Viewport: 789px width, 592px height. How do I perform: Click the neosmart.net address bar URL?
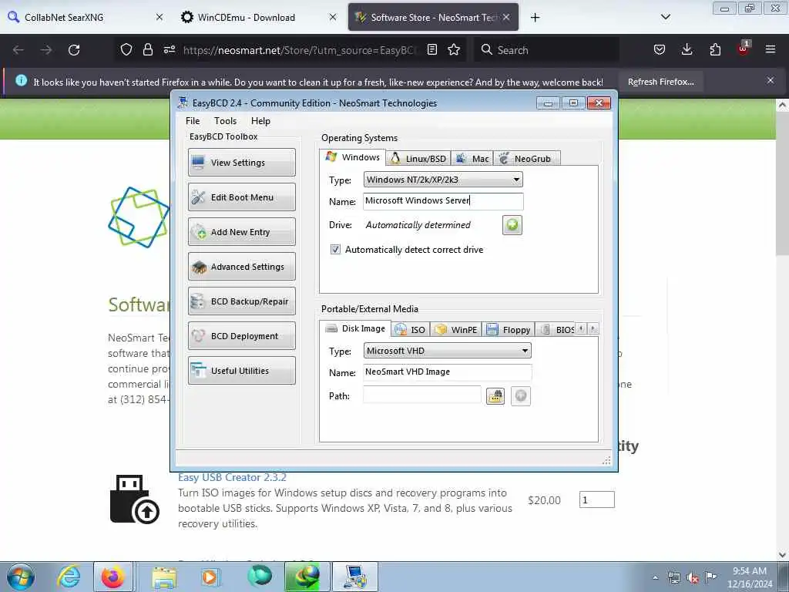[300, 50]
